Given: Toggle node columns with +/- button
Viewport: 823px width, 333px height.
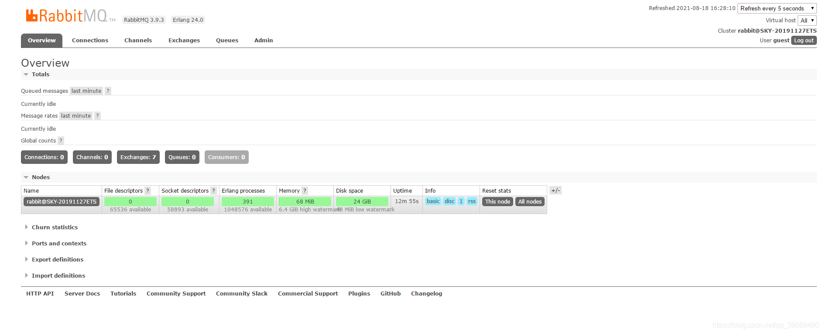Looking at the screenshot, I should [555, 190].
